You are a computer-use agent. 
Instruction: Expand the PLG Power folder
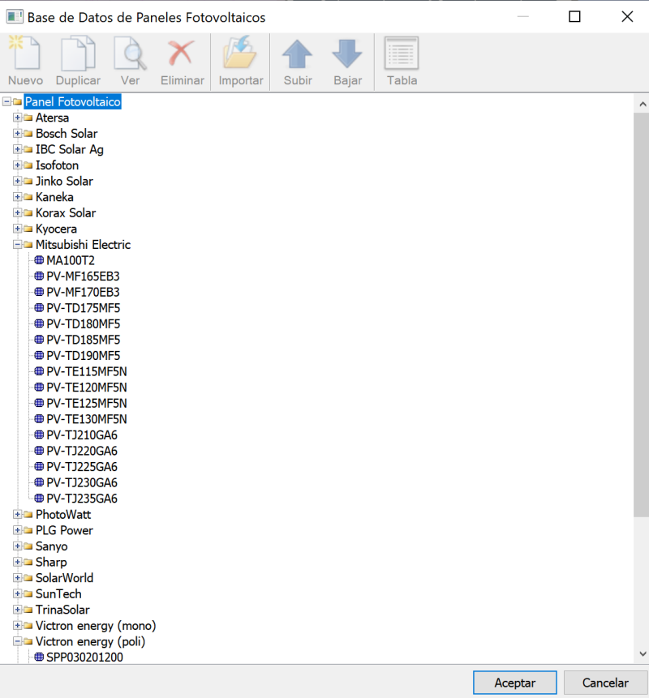click(17, 530)
